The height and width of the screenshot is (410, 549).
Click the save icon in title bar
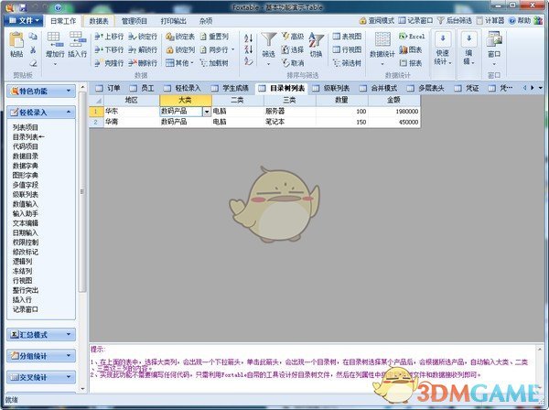[22, 7]
